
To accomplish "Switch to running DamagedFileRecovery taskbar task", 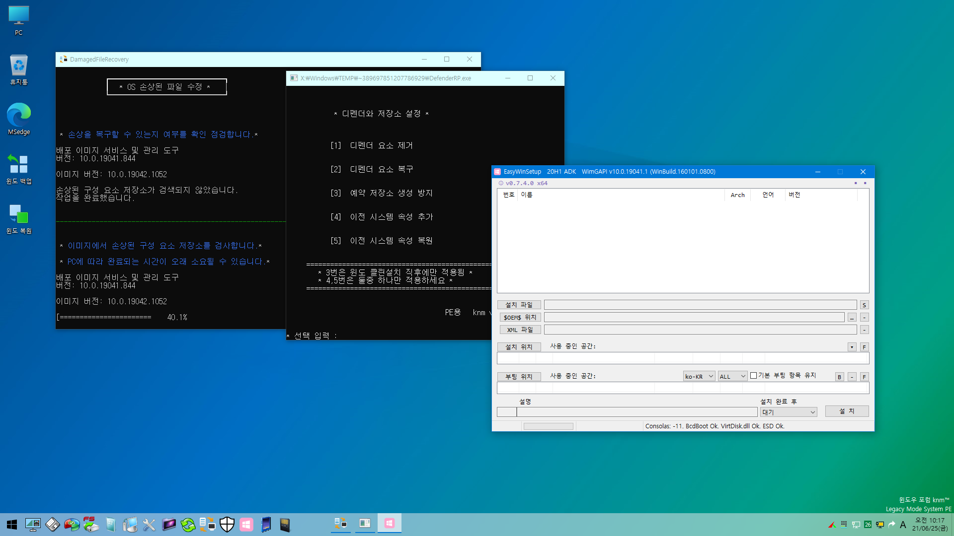I will (340, 524).
